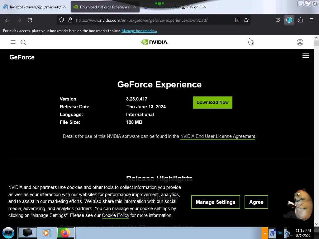The width and height of the screenshot is (319, 239).
Task: Click the NVIDIA logo
Action: (154, 42)
